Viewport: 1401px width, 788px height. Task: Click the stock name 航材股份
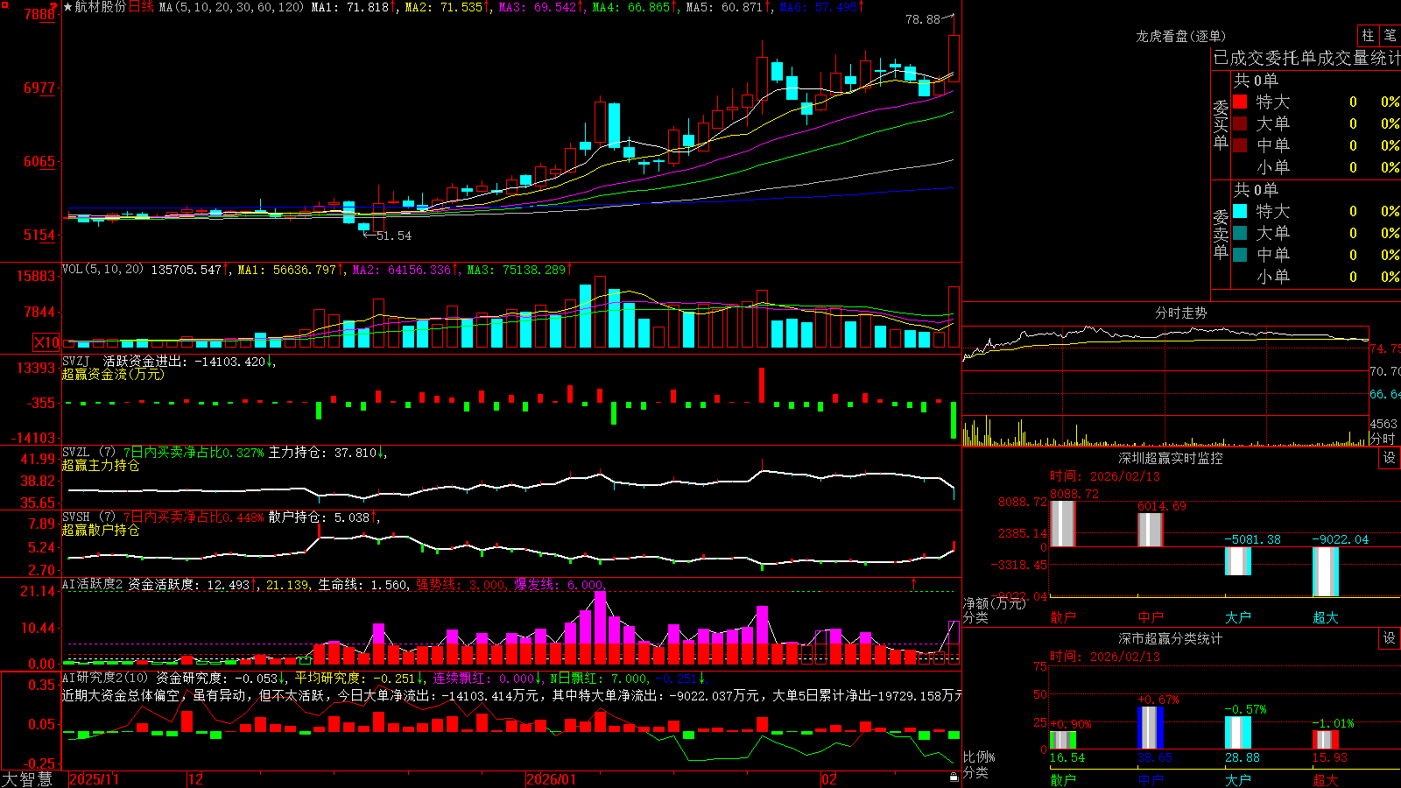pyautogui.click(x=101, y=7)
